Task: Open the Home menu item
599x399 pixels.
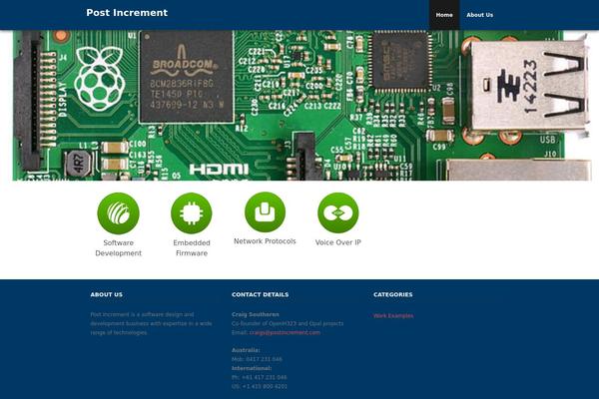Action: [x=444, y=15]
